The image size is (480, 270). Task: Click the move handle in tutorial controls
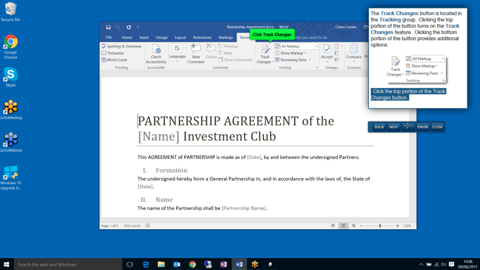click(x=407, y=126)
